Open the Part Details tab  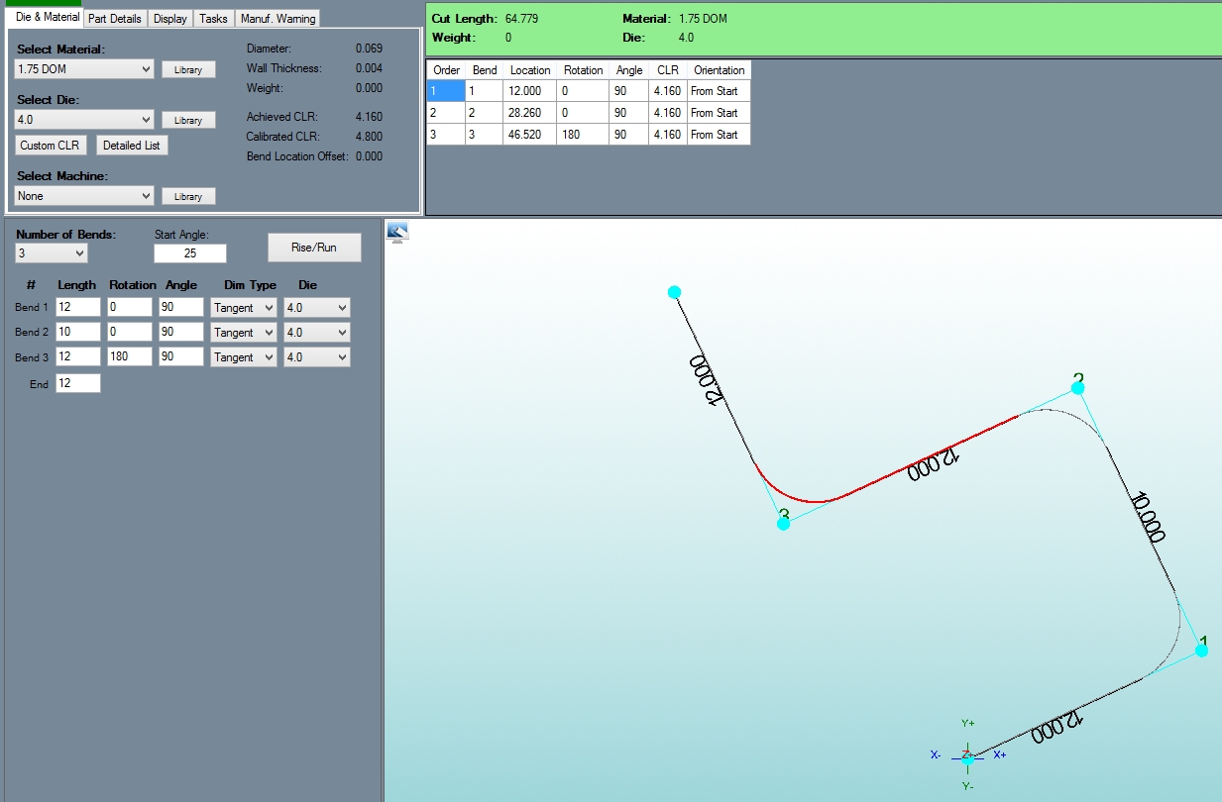tap(116, 19)
